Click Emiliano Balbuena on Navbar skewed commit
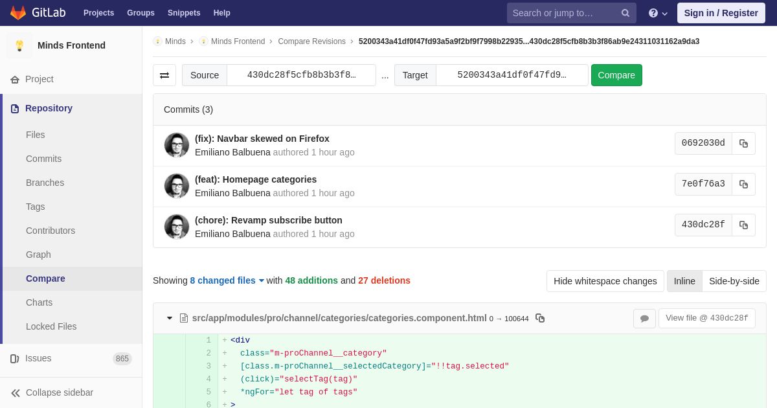Screen dimensions: 777x408 [x=232, y=152]
